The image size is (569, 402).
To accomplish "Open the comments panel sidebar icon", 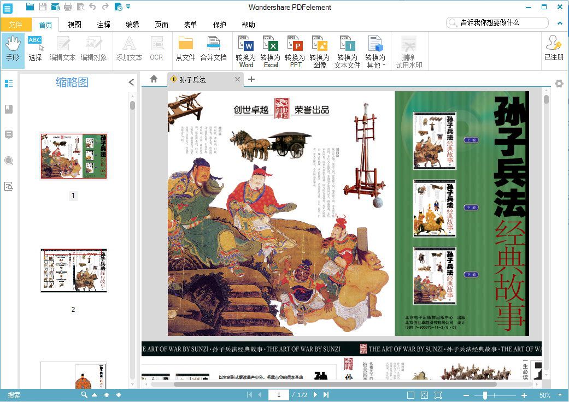I will 9,135.
